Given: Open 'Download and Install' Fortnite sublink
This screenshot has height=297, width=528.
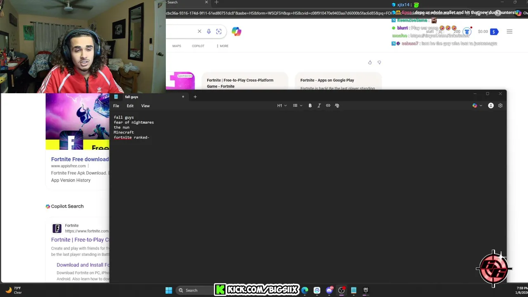Looking at the screenshot, I should coord(83,265).
